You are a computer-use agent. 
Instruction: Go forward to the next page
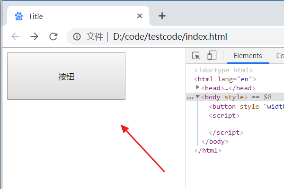(34, 36)
